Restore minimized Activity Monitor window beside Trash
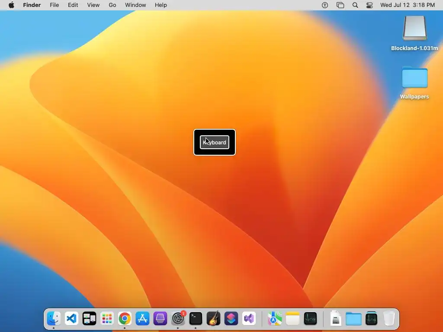 [x=371, y=319]
